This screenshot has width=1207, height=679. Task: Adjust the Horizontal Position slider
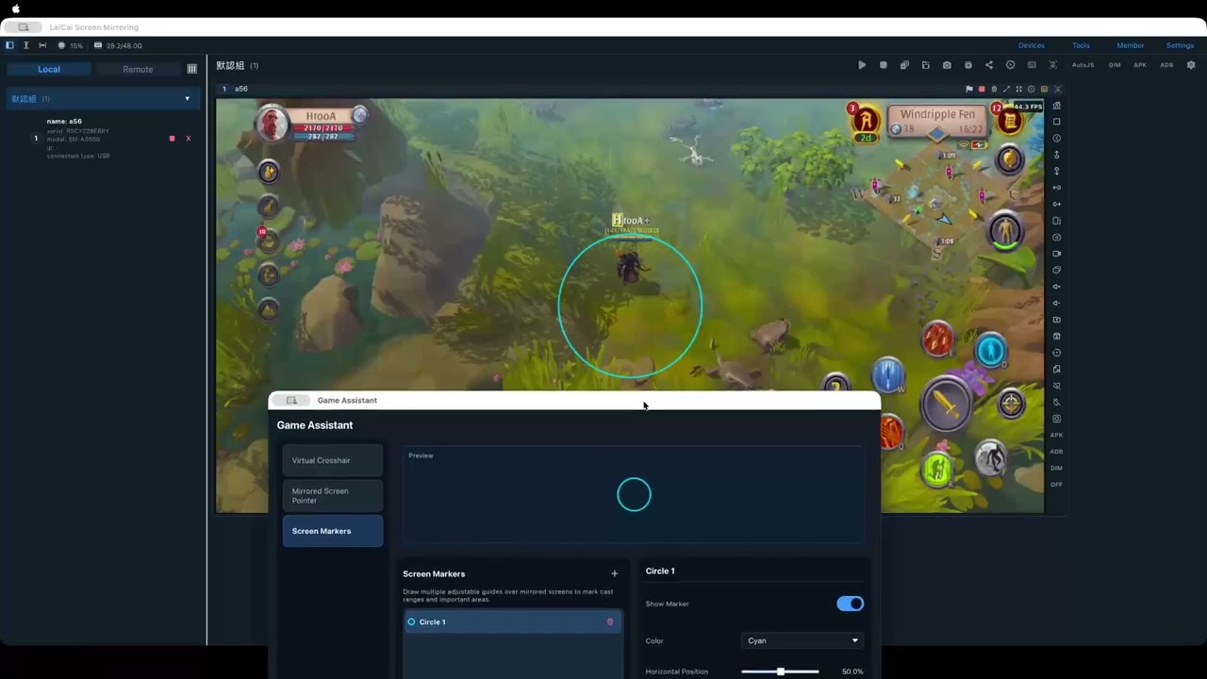point(780,671)
